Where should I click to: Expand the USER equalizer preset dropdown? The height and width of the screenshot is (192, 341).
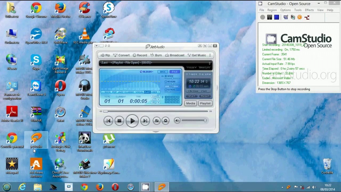pos(155,92)
